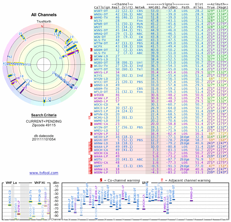Select the WXFT-DT callsign in the table
The width and height of the screenshot is (231, 222).
[101, 69]
